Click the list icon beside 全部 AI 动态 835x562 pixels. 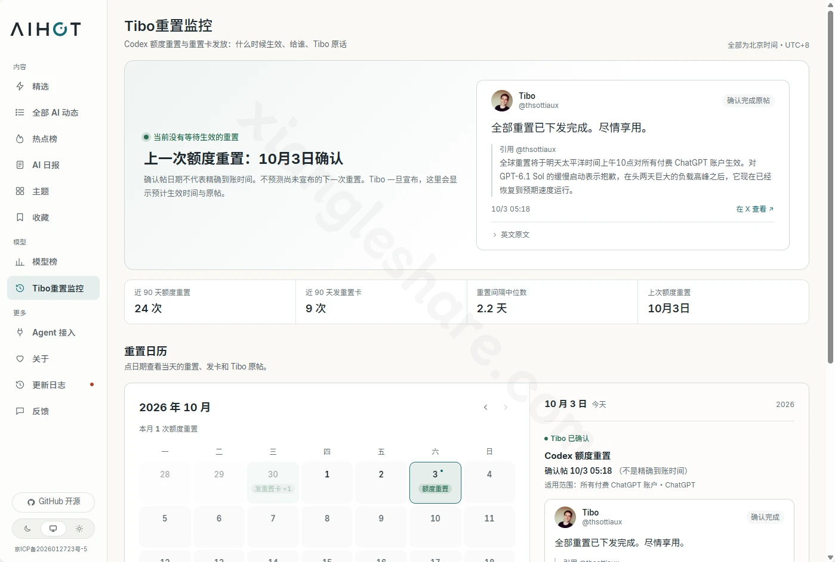(20, 113)
